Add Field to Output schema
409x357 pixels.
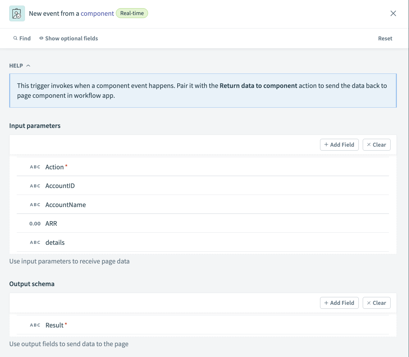339,303
